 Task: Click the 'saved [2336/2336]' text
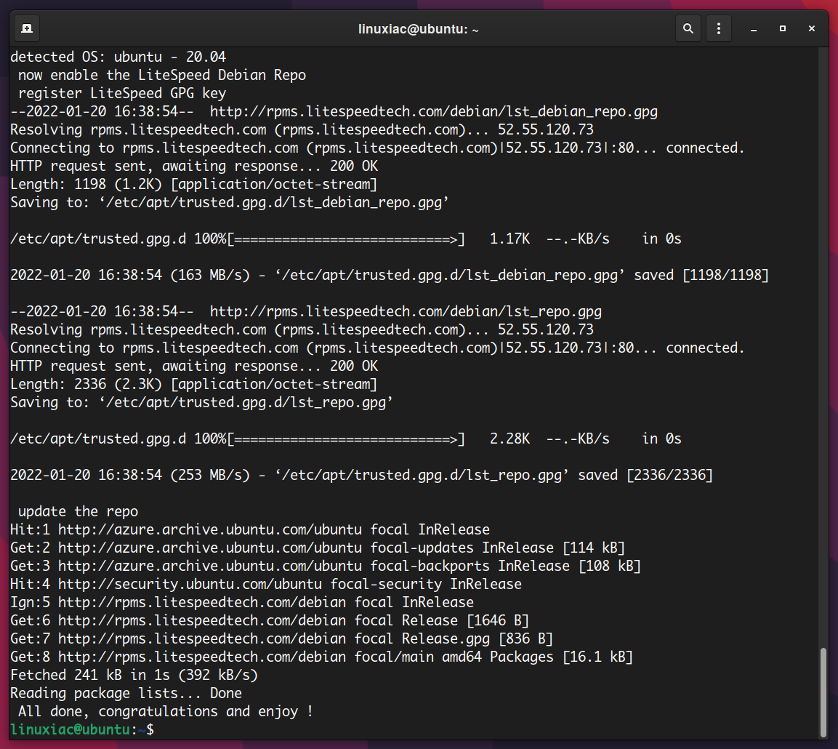coord(645,475)
